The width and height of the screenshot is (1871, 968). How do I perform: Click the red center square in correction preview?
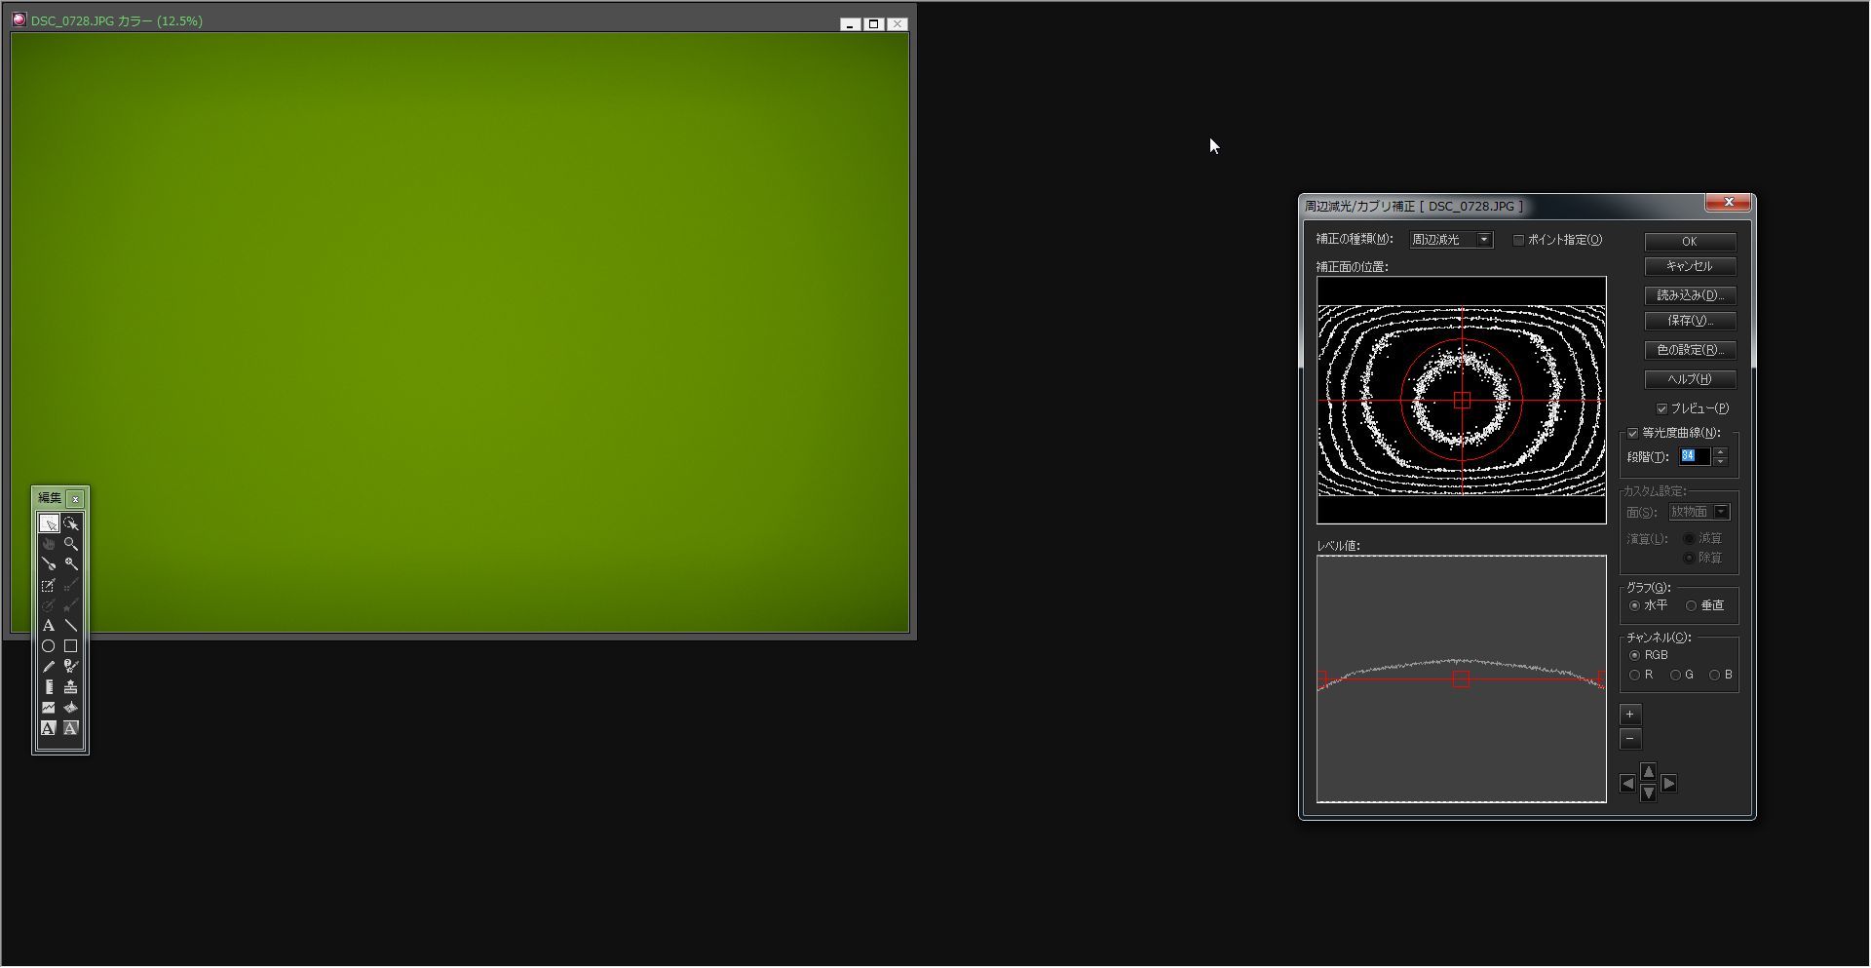click(1462, 401)
